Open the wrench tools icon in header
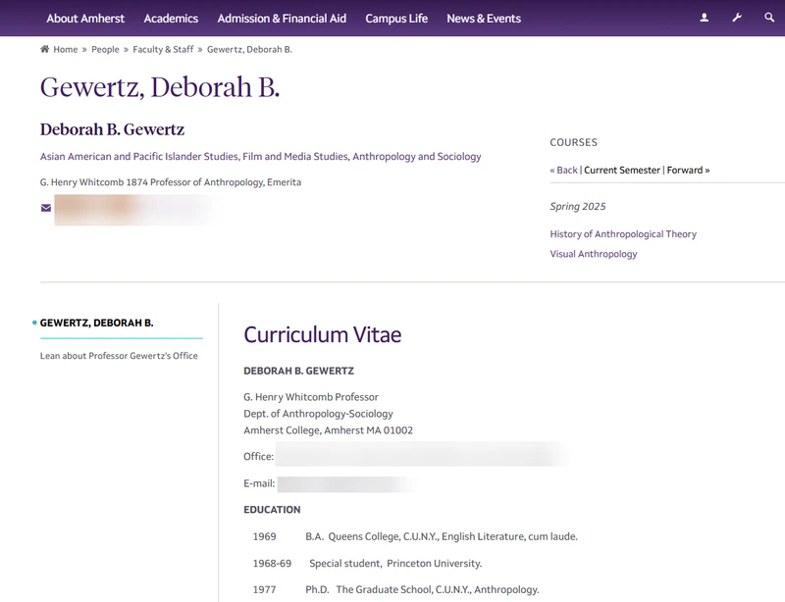Image resolution: width=785 pixels, height=602 pixels. (737, 18)
